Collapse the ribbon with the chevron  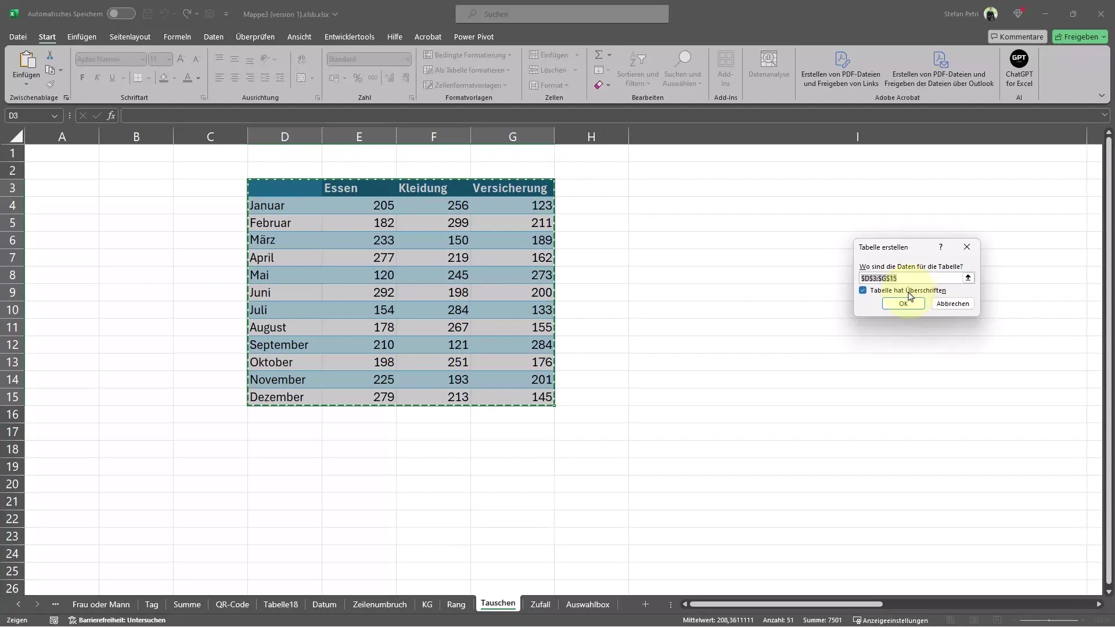click(1102, 96)
